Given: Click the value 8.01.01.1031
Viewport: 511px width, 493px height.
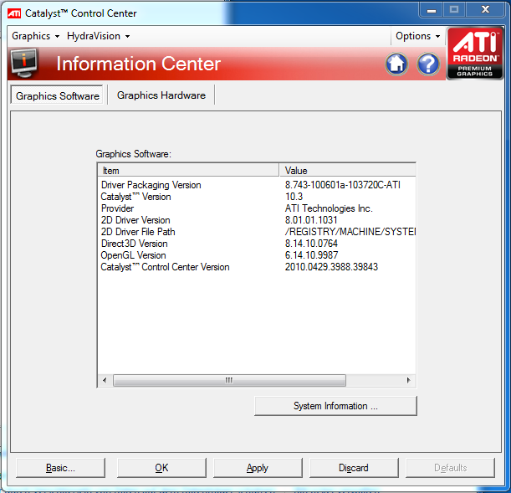Looking at the screenshot, I should point(311,220).
